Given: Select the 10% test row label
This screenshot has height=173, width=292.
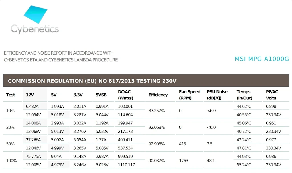Looking at the screenshot, I should pyautogui.click(x=10, y=111).
